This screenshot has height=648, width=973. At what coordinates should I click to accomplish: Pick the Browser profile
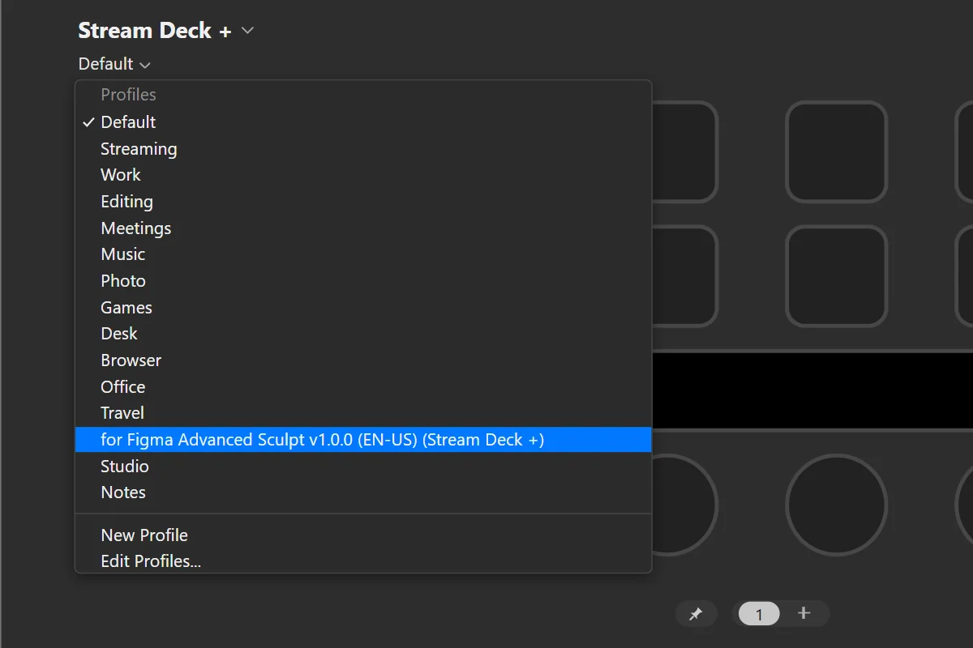pos(363,360)
